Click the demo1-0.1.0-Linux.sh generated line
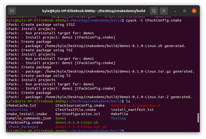The height and width of the screenshot is (139, 206). click(x=96, y=46)
